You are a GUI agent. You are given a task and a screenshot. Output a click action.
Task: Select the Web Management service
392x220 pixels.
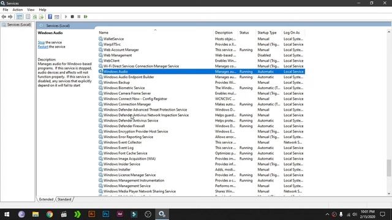pos(202,56)
